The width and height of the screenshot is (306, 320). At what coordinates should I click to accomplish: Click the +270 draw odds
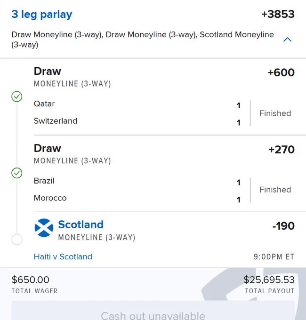coord(282,150)
